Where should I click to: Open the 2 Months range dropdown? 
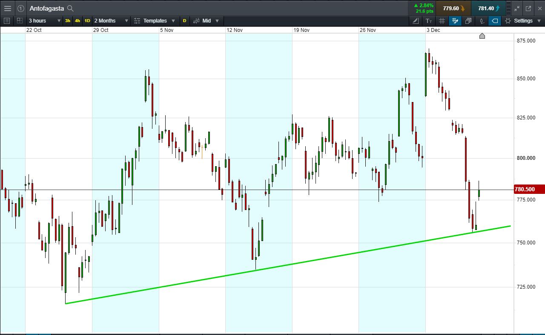tap(111, 21)
